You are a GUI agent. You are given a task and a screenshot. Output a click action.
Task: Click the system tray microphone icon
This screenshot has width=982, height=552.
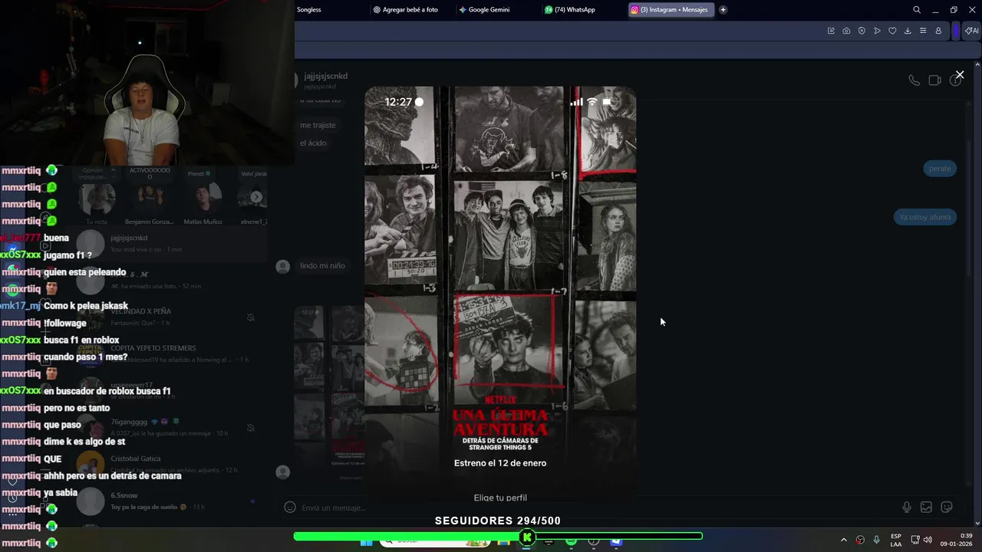click(876, 540)
